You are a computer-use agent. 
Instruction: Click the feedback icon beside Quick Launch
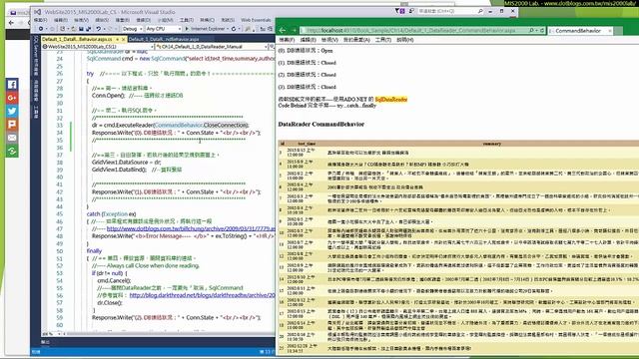[411, 11]
